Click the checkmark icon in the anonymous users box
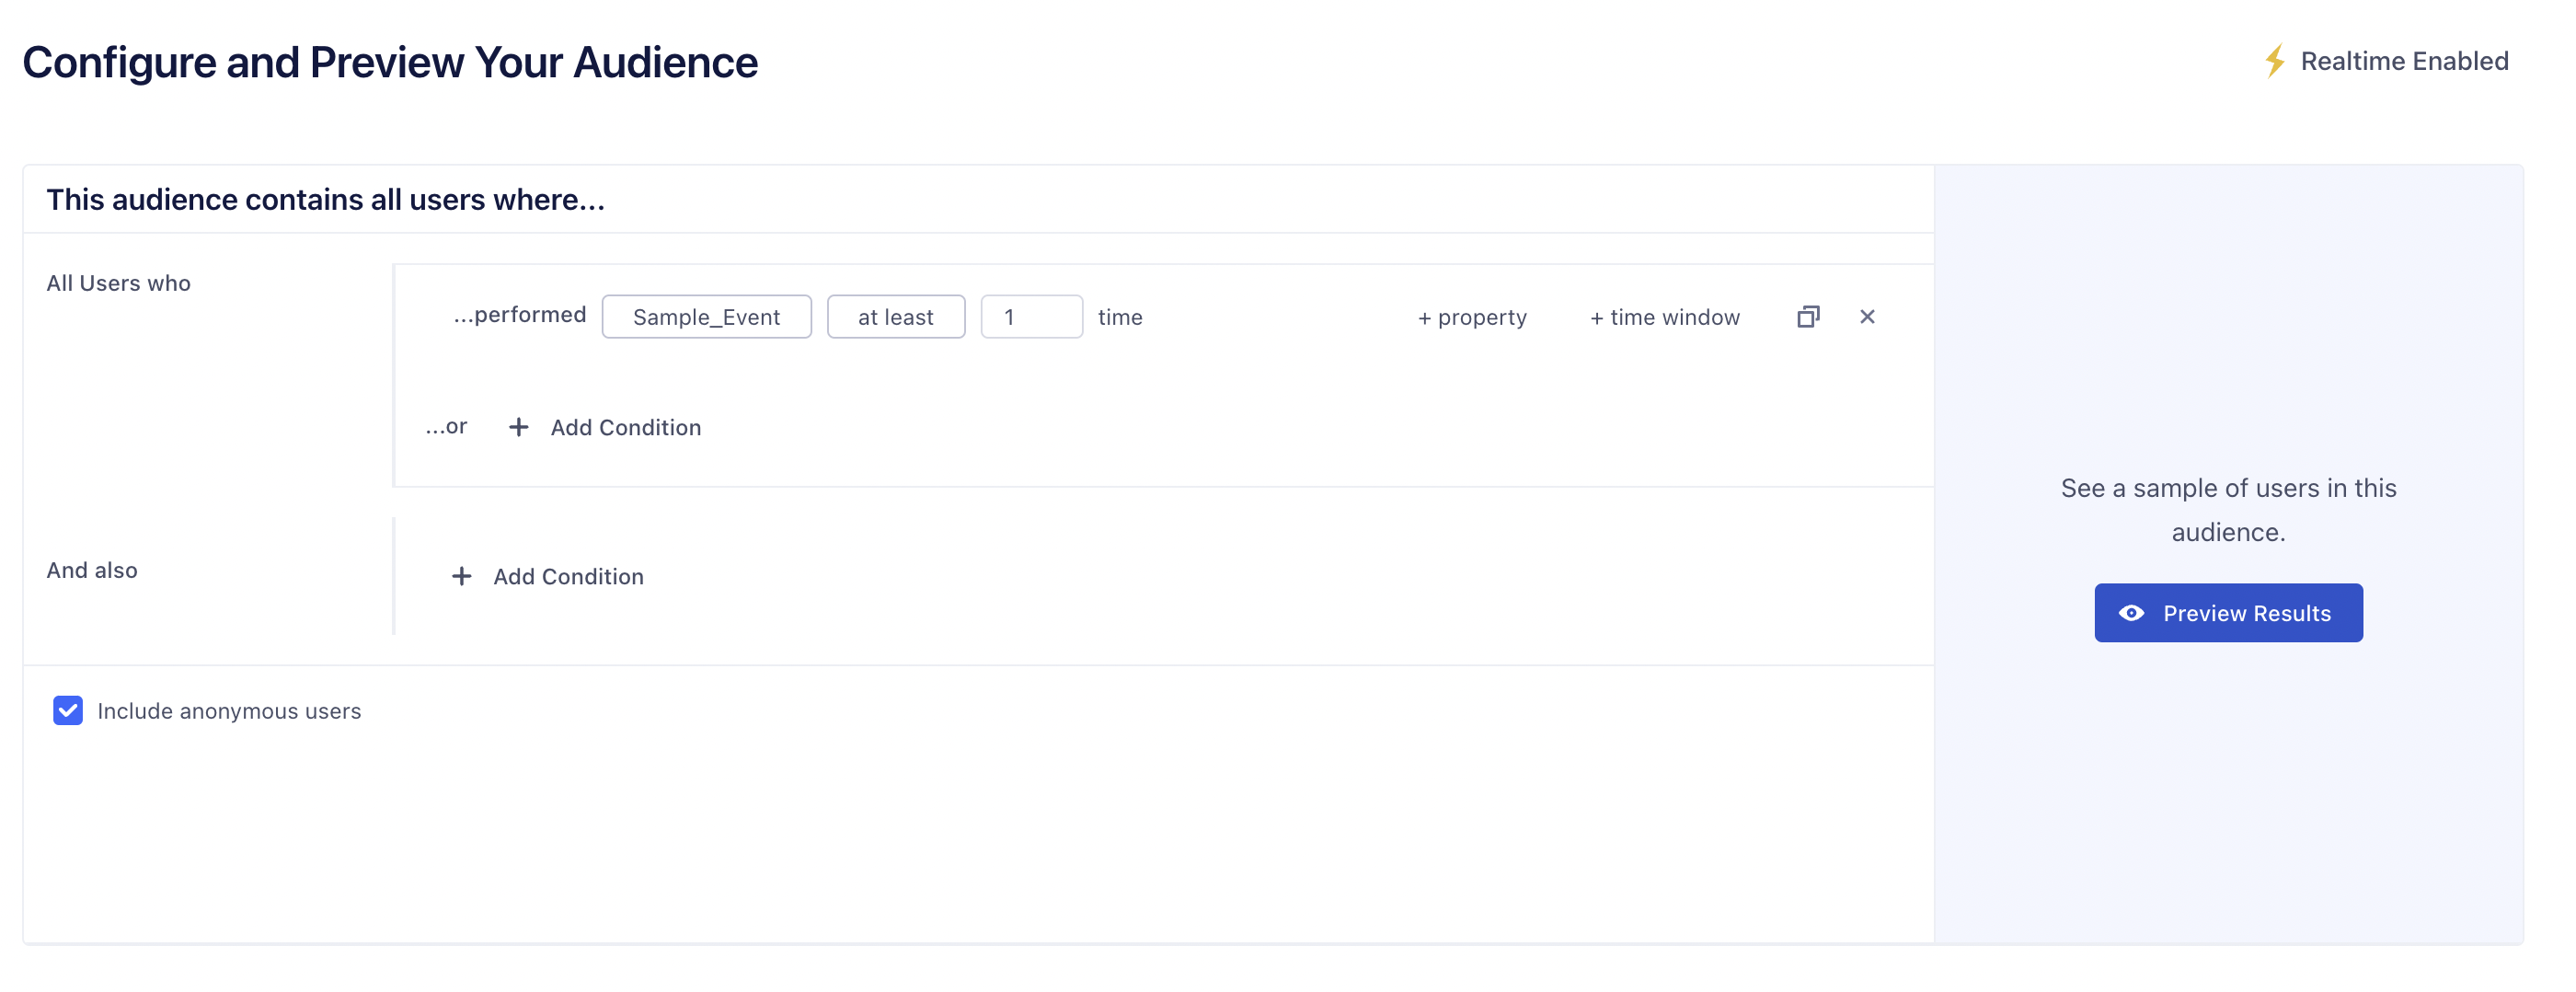Screen dimensions: 2576x992 tap(67, 711)
